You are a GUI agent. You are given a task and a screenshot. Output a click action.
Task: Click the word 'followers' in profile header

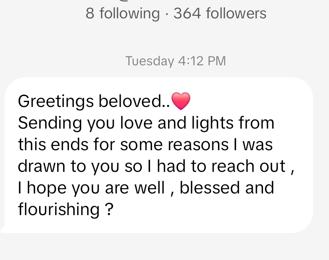pyautogui.click(x=236, y=13)
